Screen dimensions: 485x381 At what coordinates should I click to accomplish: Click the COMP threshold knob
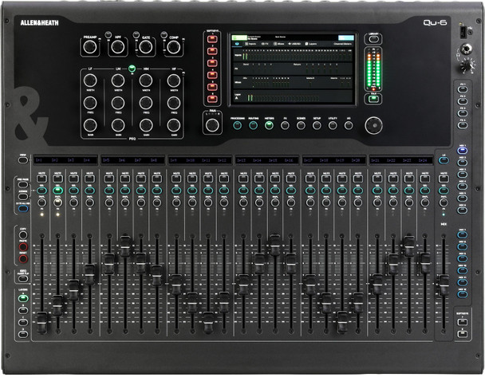click(x=174, y=47)
